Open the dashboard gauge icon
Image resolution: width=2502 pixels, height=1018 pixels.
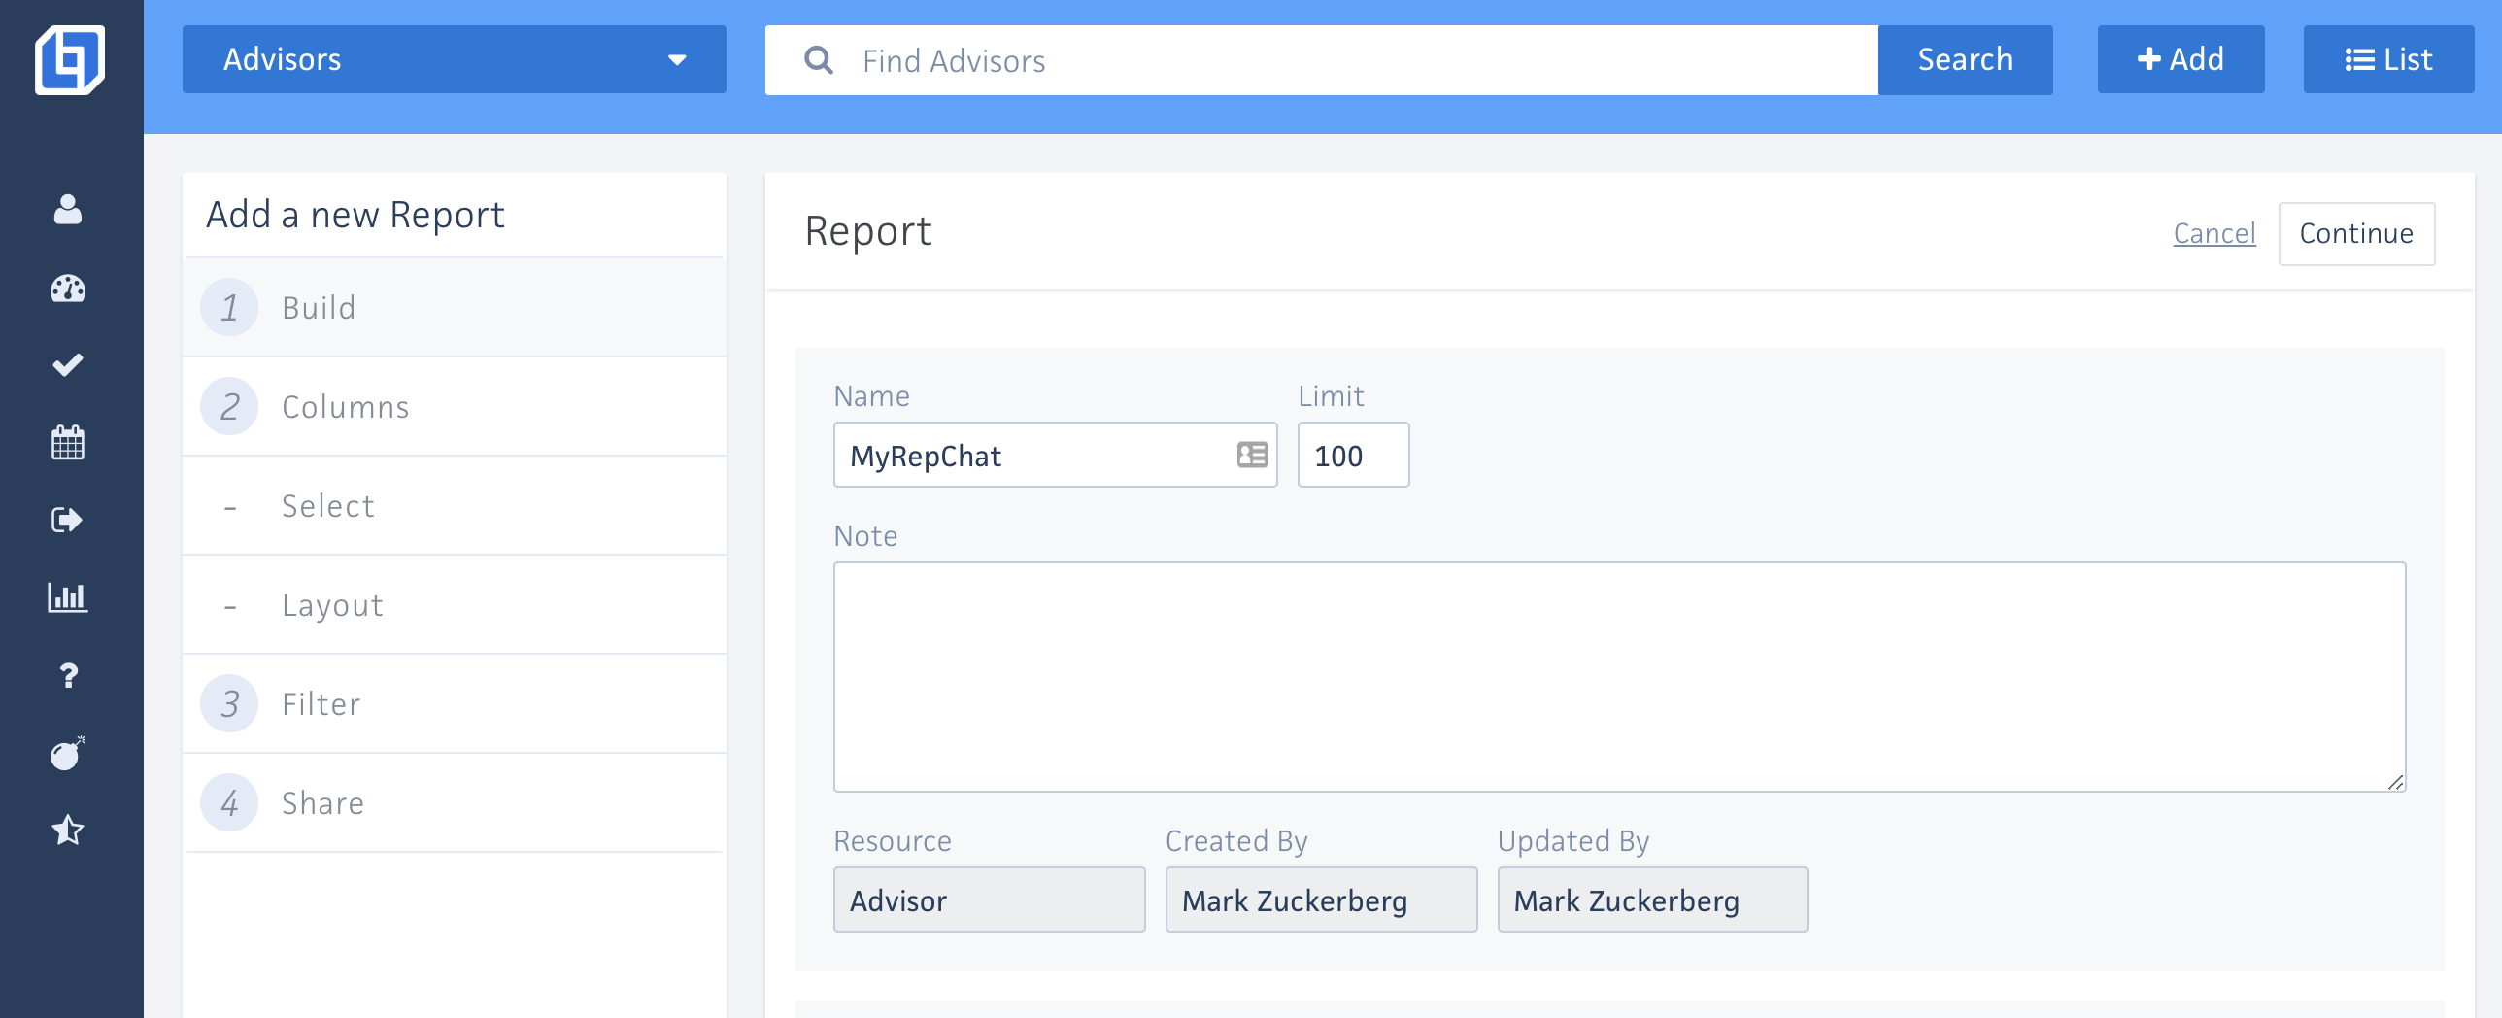coord(68,288)
